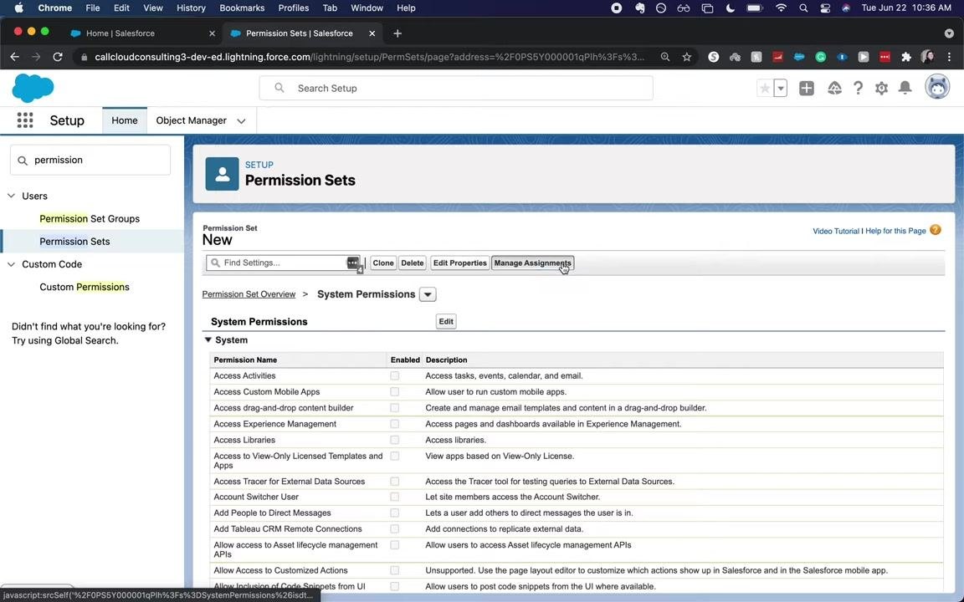Screen dimensions: 964x602
Task: Open the macOS Control Center icon
Action: pos(824,8)
